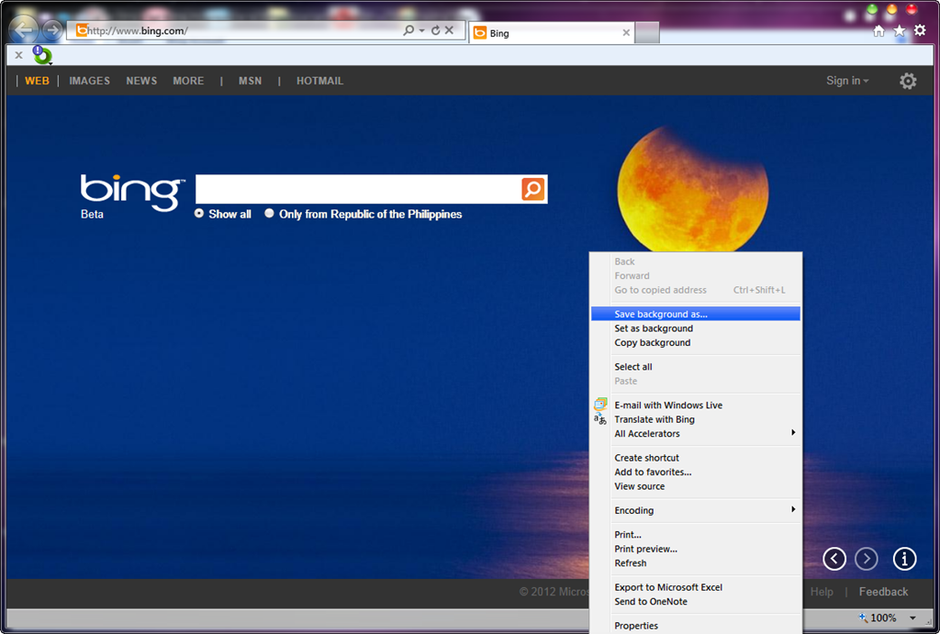Open image info circle icon
This screenshot has height=634, width=940.
tap(904, 558)
